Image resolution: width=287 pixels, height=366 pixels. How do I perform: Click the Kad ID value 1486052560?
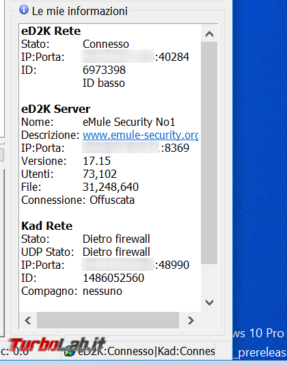pyautogui.click(x=113, y=278)
